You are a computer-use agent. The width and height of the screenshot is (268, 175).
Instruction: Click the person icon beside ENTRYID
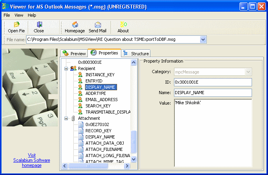pyautogui.click(x=80, y=81)
